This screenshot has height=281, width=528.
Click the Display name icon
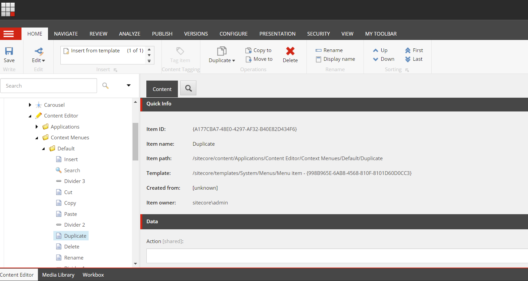[x=319, y=59]
